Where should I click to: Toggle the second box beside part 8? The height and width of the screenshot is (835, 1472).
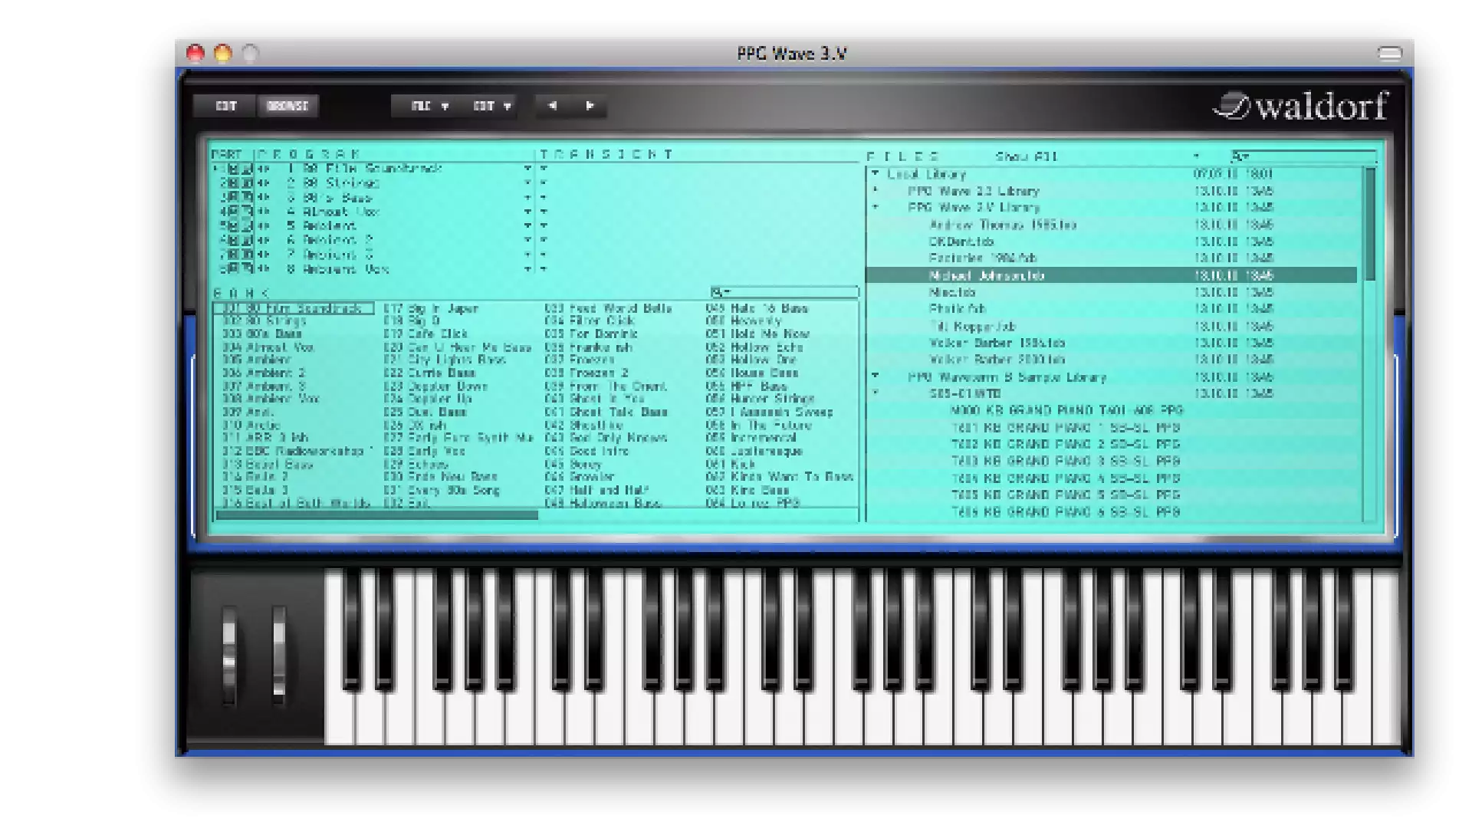[x=247, y=269]
